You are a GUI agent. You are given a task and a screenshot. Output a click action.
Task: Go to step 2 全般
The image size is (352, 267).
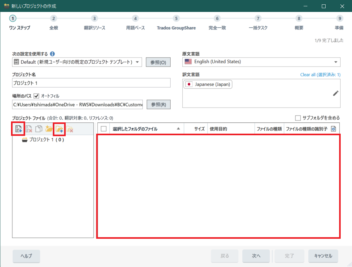(x=54, y=19)
